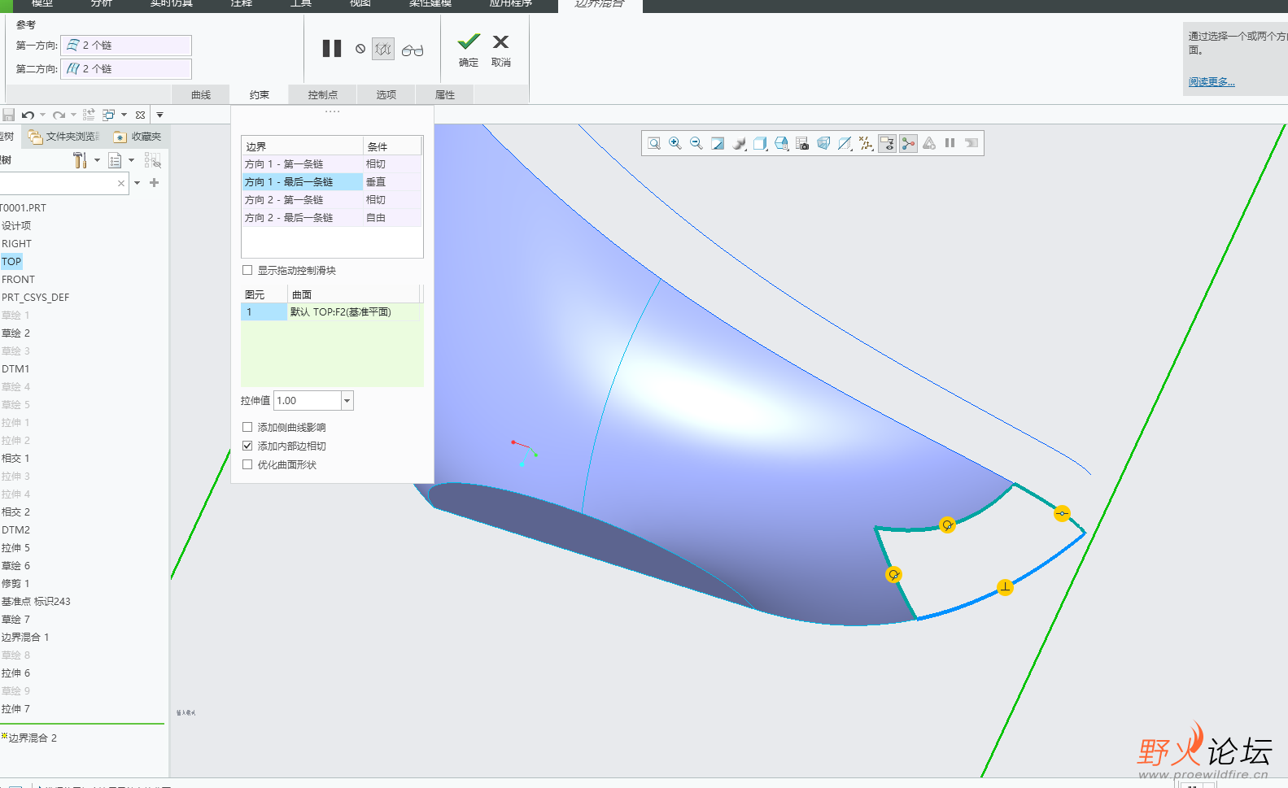Select 边界混合 1 in the model tree

(x=25, y=637)
